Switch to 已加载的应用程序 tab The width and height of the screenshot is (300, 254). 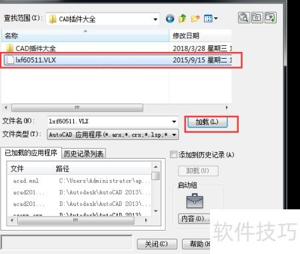(x=31, y=153)
